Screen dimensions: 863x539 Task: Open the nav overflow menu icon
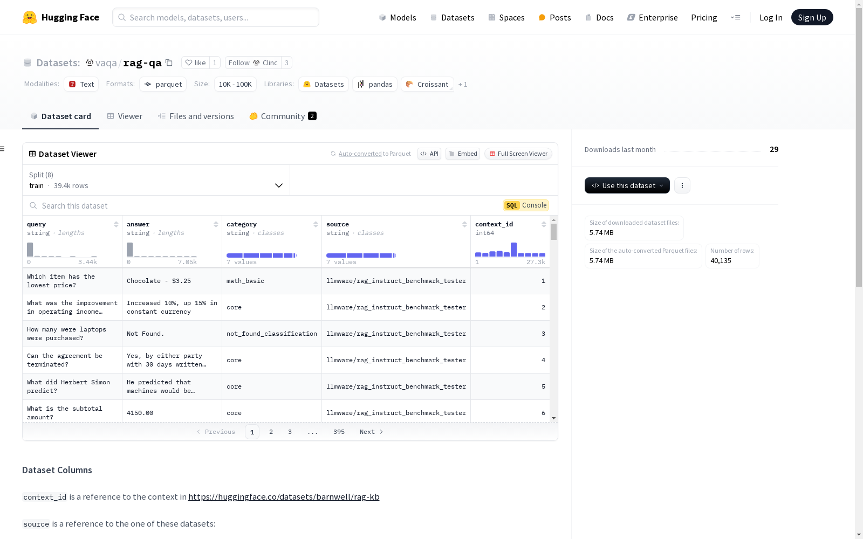coord(735,17)
